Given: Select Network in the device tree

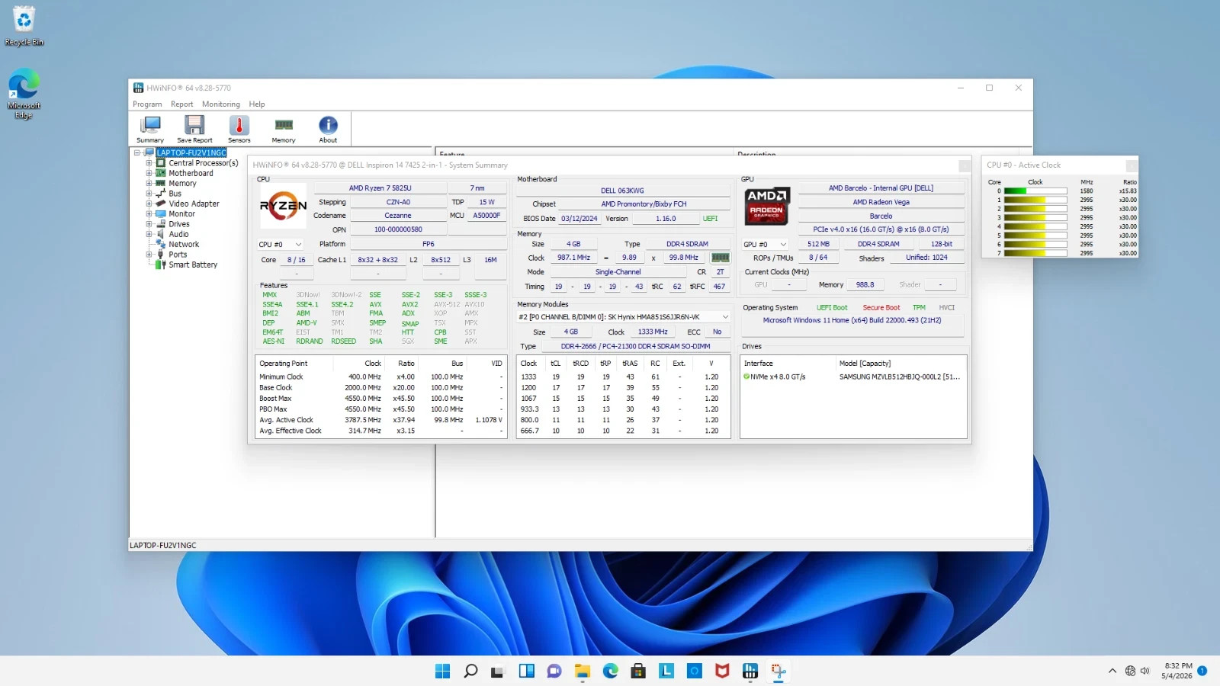Looking at the screenshot, I should coord(184,245).
